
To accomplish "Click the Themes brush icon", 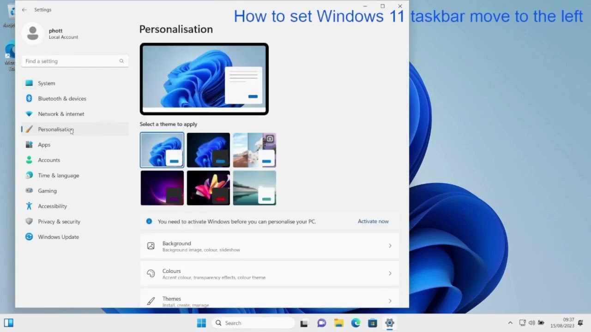I will click(x=151, y=301).
